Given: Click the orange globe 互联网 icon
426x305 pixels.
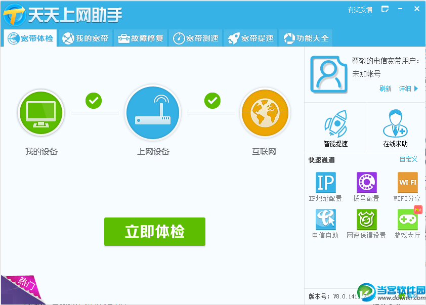Looking at the screenshot, I should (x=265, y=112).
